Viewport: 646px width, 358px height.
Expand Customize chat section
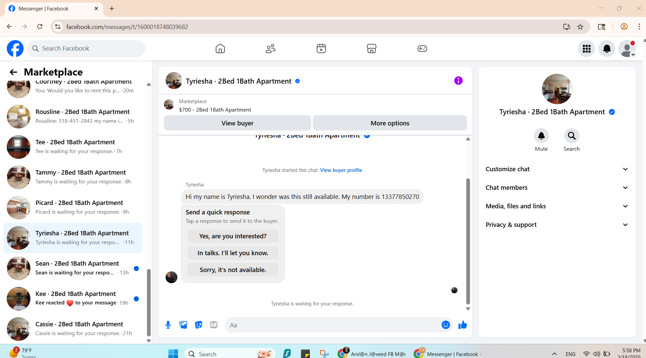click(557, 169)
